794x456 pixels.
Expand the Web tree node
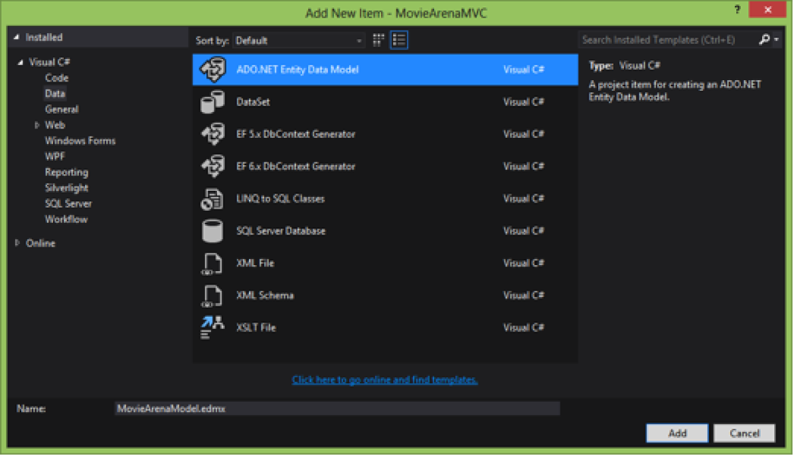coord(37,125)
